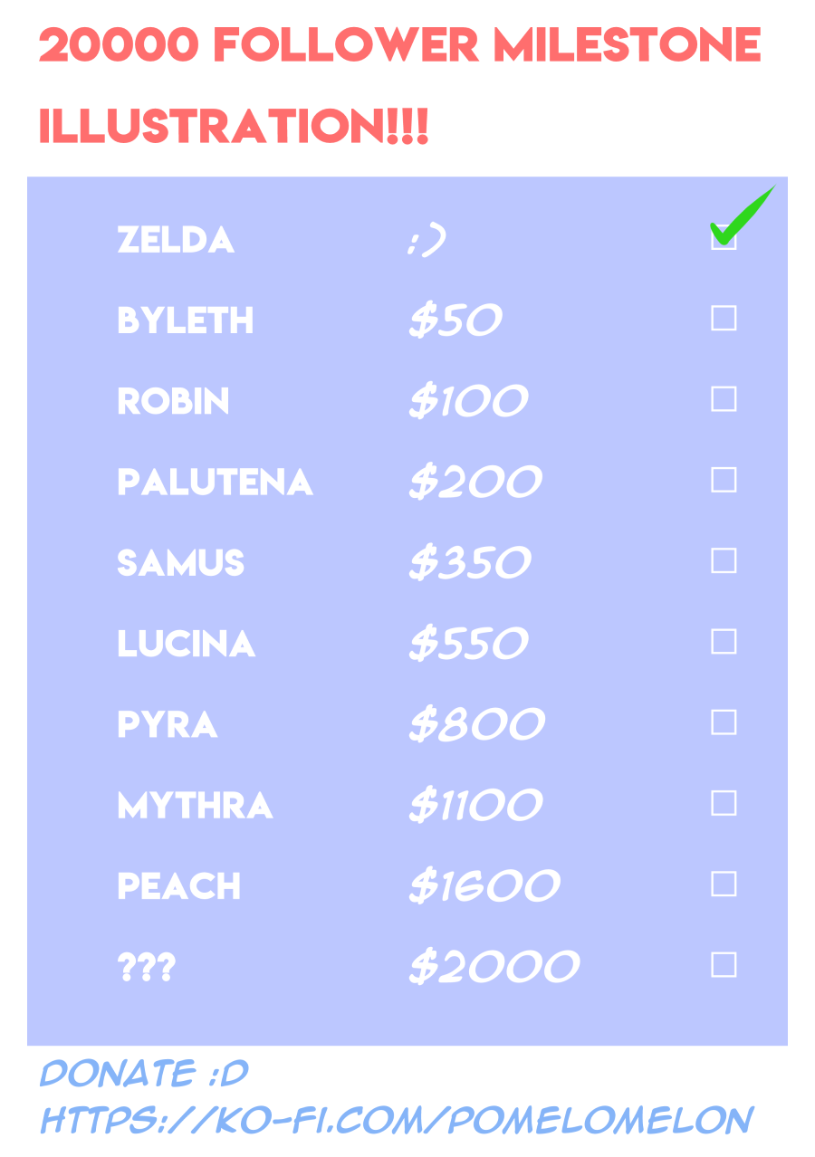The image size is (815, 1157).
Task: Check the Palutena $200 checkbox
Action: tap(724, 480)
